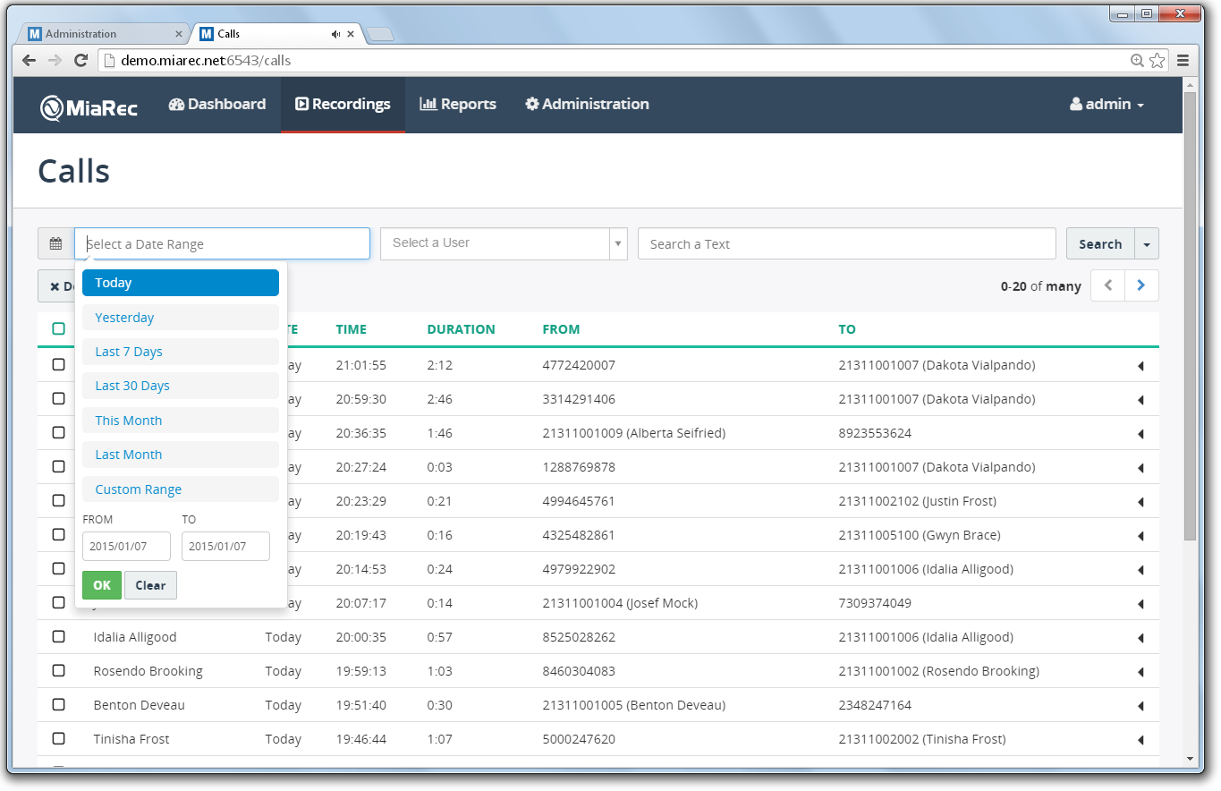Confirm date range with OK button
Image resolution: width=1221 pixels, height=791 pixels.
(x=102, y=585)
